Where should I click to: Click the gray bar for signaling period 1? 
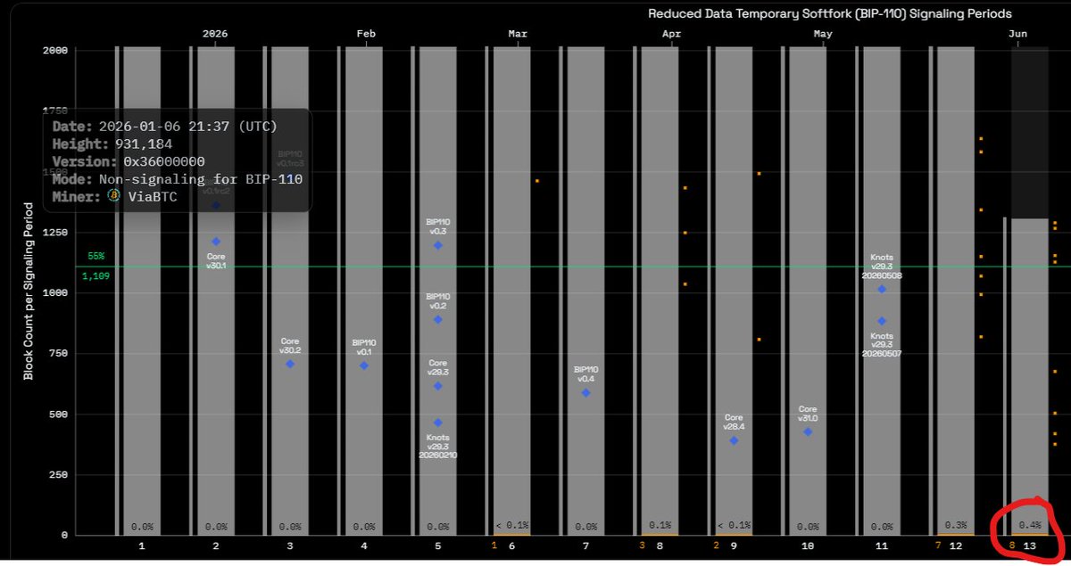(x=142, y=291)
